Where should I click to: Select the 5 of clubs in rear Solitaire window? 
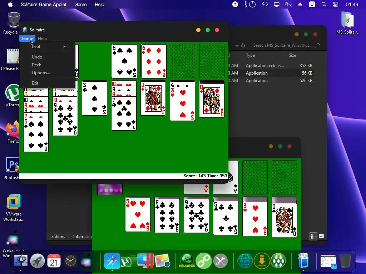pos(226,218)
